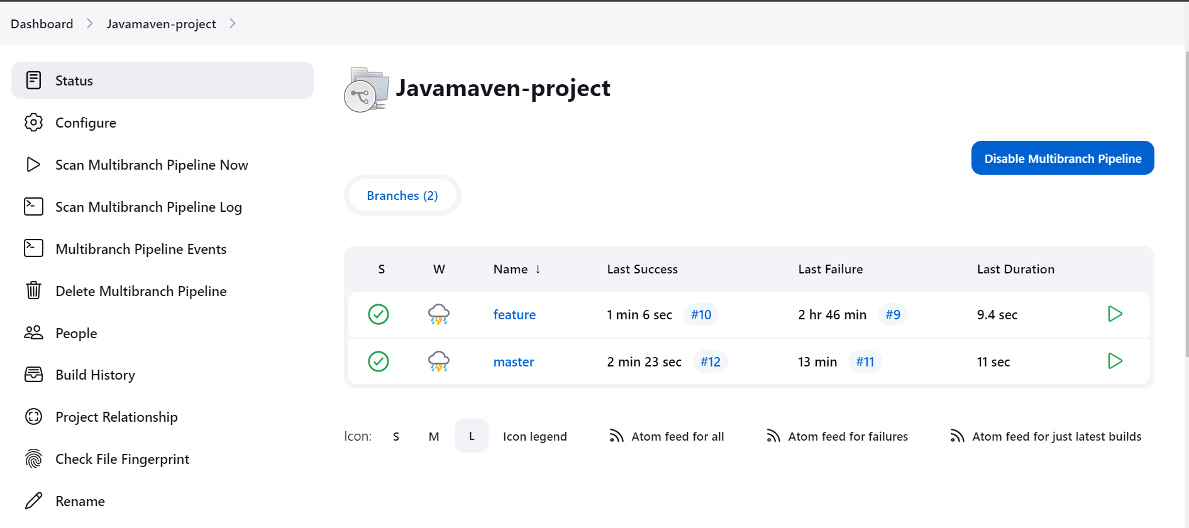Click the Scan Multibranch Pipeline Now play icon
The width and height of the screenshot is (1189, 528).
[33, 164]
